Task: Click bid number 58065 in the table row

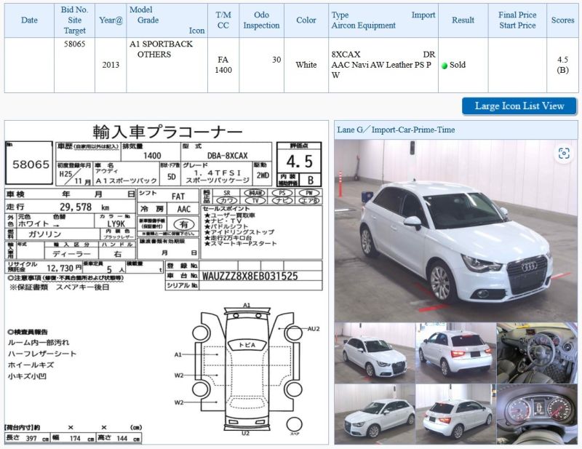Action: (x=74, y=44)
